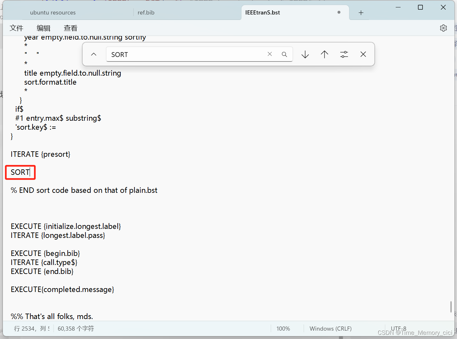Click 'EXECUTE{completed.message}' line

click(62, 289)
